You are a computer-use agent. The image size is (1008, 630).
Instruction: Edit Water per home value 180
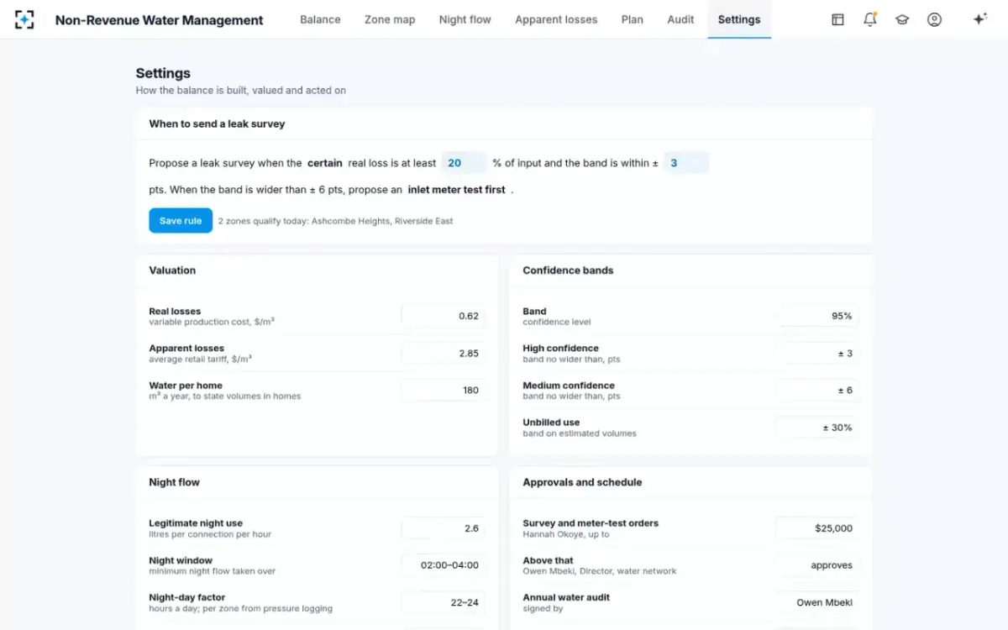point(443,390)
